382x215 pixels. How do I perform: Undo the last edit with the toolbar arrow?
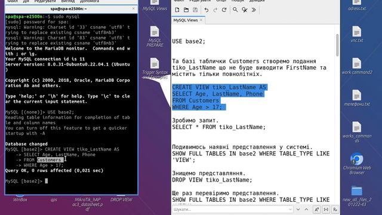click(x=207, y=10)
